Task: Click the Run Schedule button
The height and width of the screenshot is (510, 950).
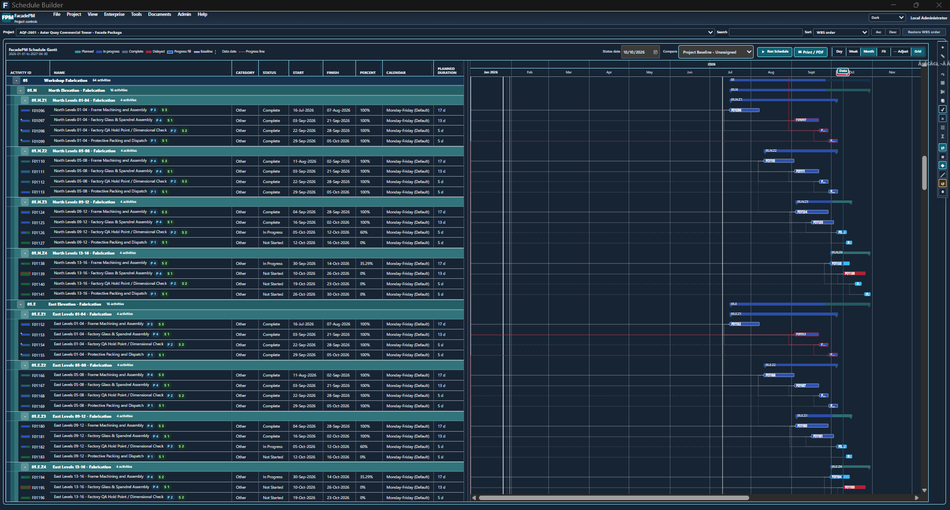Action: tap(774, 52)
